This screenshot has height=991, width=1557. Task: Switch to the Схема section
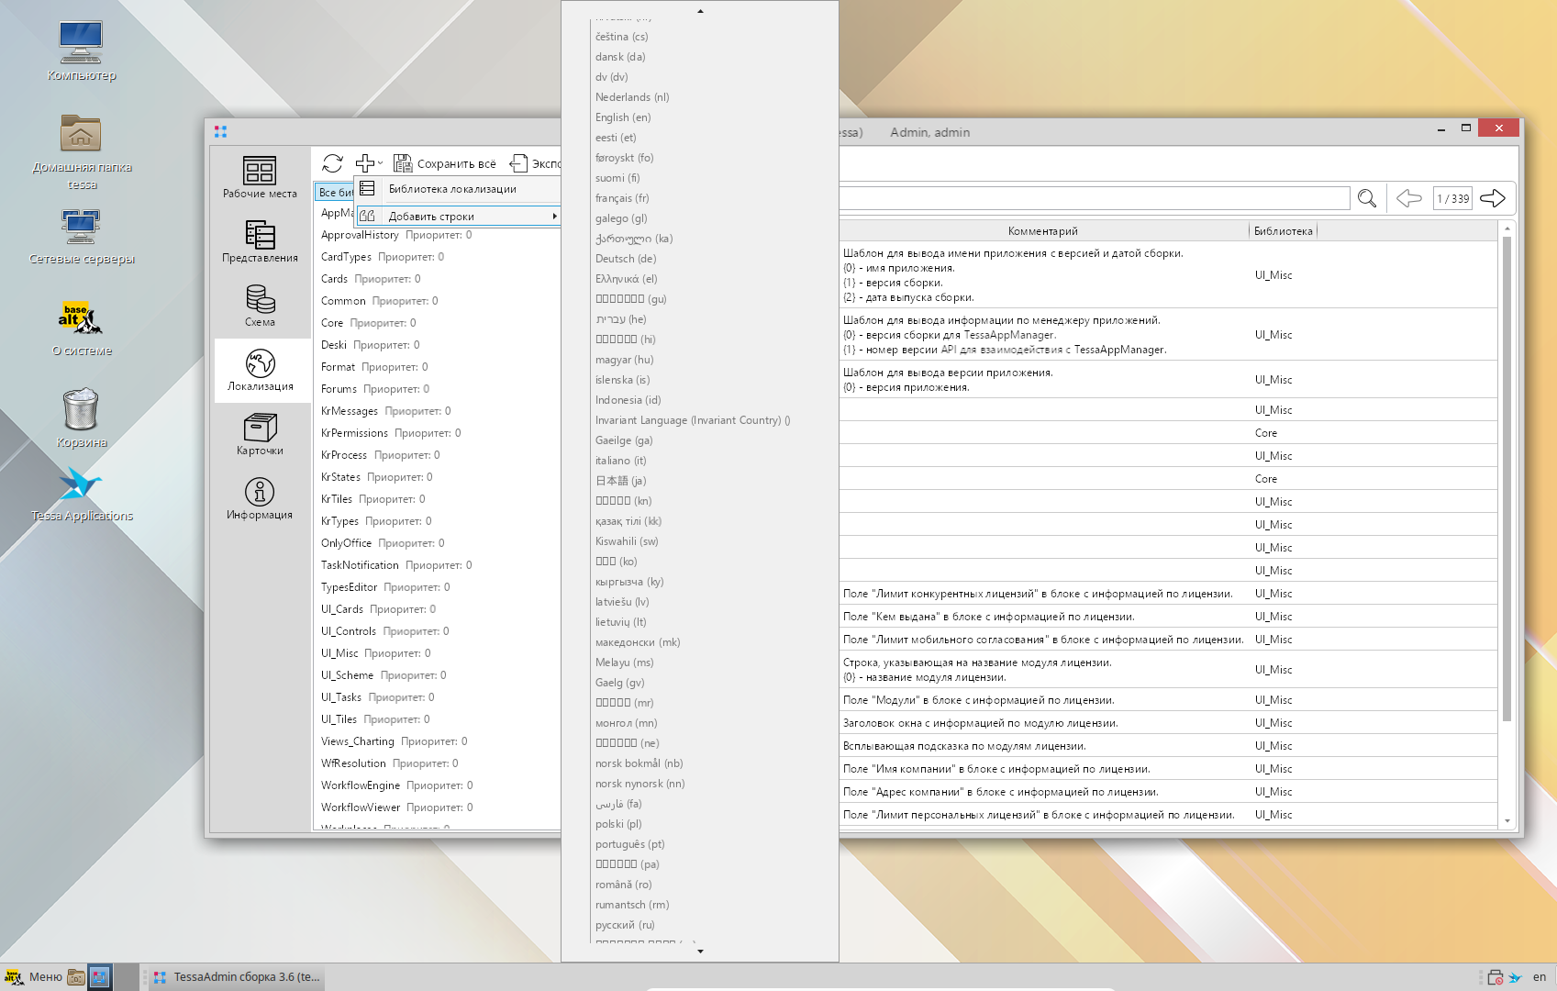pyautogui.click(x=260, y=306)
